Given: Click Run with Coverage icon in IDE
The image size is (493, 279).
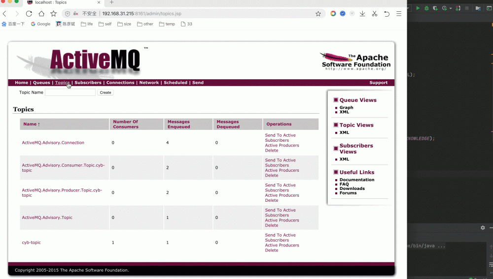Looking at the screenshot, I should tap(435, 8).
